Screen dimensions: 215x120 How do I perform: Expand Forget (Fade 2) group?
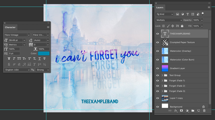click(x=162, y=86)
